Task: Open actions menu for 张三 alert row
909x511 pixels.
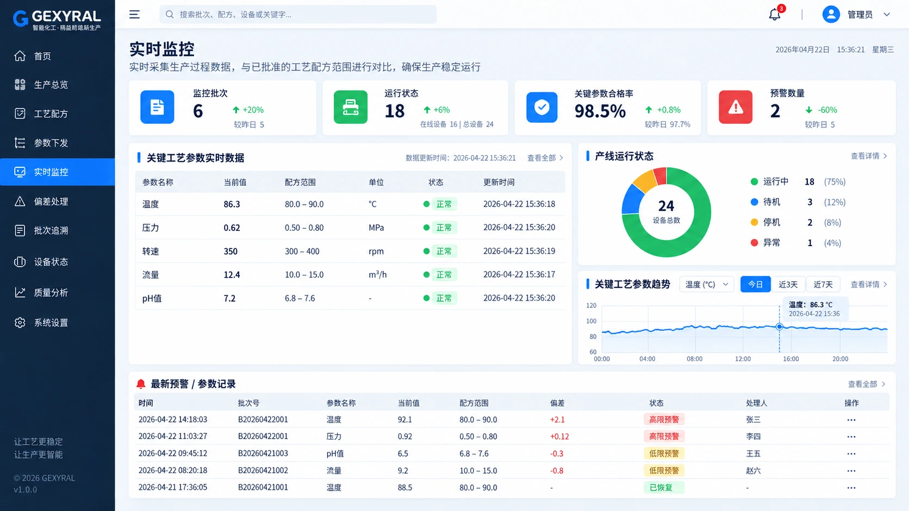Action: [851, 420]
